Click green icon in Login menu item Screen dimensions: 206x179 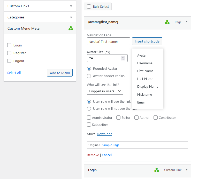pos(157,170)
